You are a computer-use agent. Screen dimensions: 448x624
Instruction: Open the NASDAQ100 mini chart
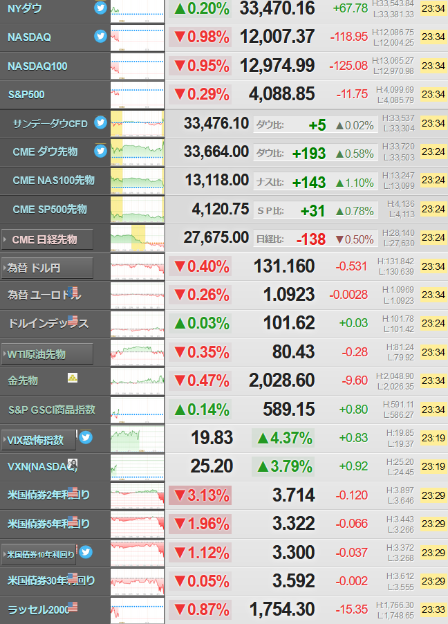pyautogui.click(x=138, y=66)
